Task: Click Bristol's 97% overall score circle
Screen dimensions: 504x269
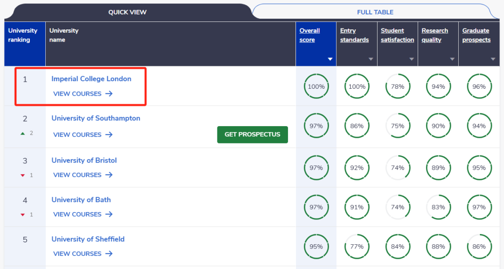Action: point(316,168)
